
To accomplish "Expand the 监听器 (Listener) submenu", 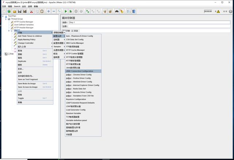I will click(x=57, y=57).
